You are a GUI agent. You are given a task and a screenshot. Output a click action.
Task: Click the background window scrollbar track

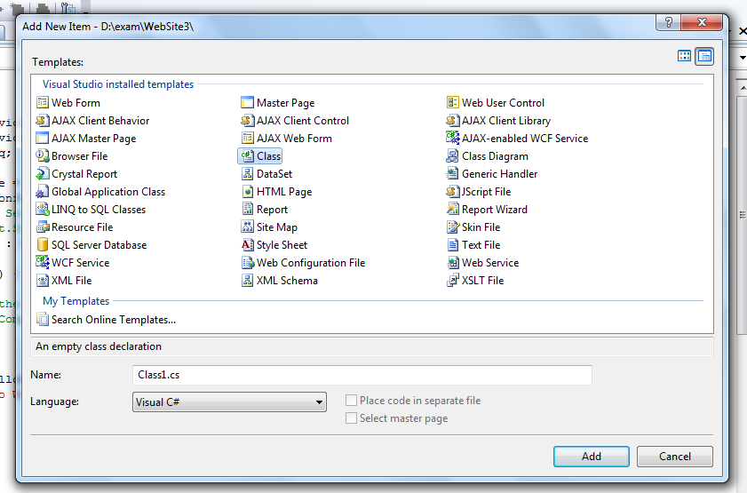[742, 214]
